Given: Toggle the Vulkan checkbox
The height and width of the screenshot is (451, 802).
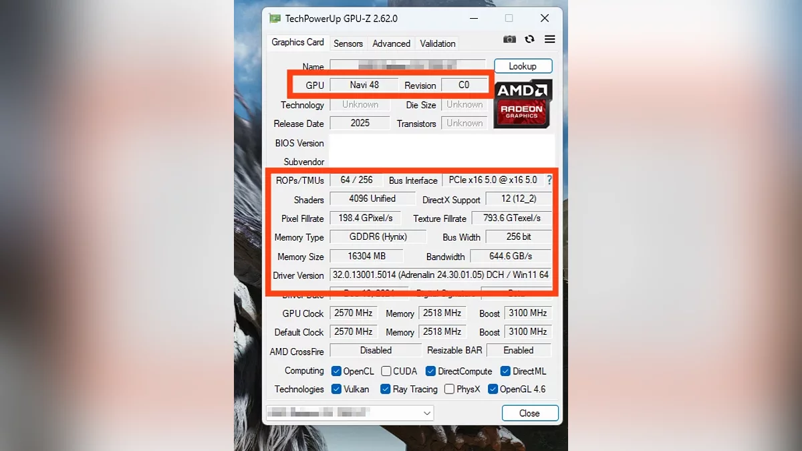Looking at the screenshot, I should [338, 389].
